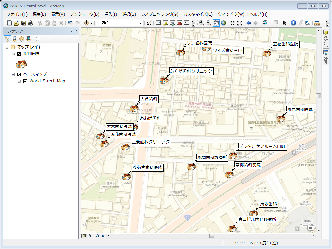
Task: Click the vertical map scrollbar thumb
Action: click(x=319, y=96)
